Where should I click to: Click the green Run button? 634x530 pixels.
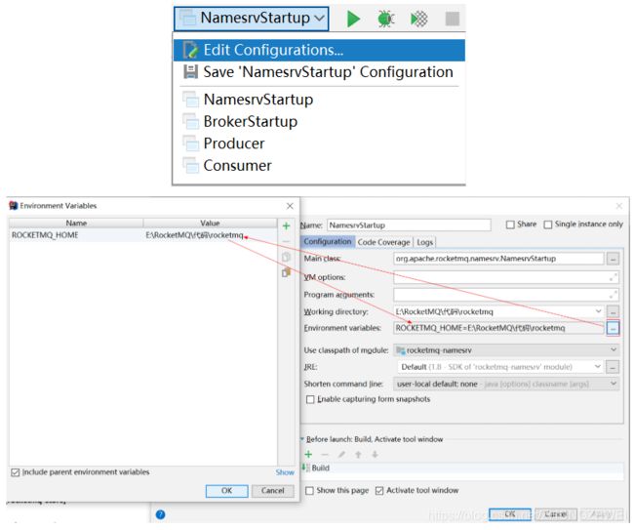tap(353, 19)
